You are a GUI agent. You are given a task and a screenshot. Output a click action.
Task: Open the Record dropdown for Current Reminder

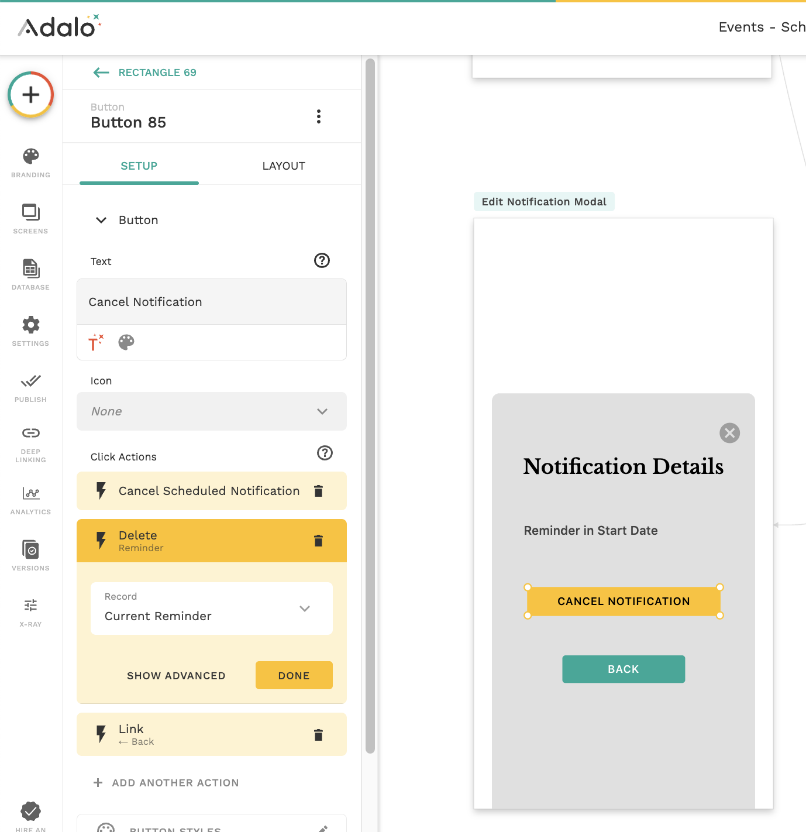pyautogui.click(x=212, y=608)
